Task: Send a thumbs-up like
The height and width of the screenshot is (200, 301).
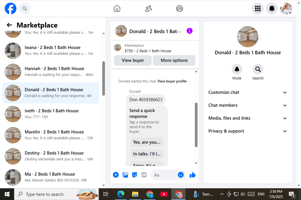Action: (x=192, y=175)
